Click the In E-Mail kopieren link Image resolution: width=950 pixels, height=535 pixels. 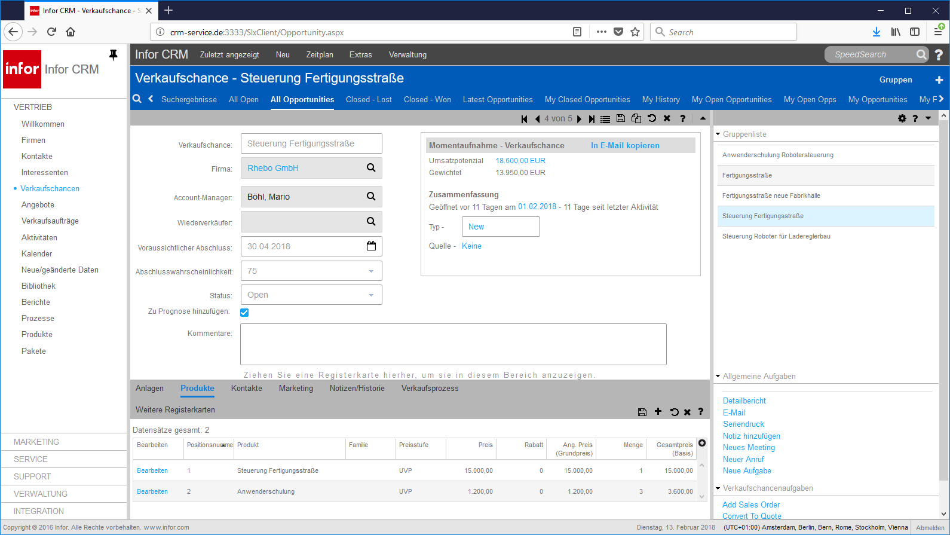pyautogui.click(x=625, y=145)
